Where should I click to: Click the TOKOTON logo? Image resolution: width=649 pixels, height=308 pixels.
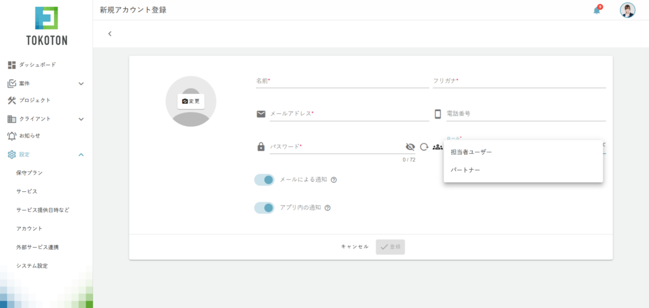[46, 26]
